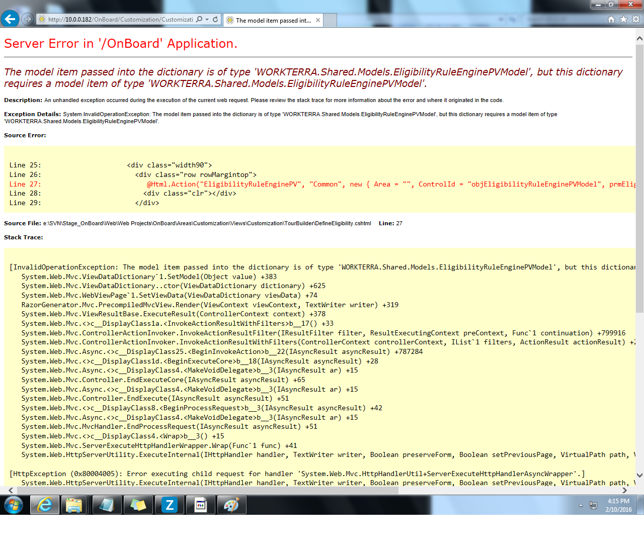Click the Refresh icon in address bar
This screenshot has width=644, height=553.
point(215,20)
